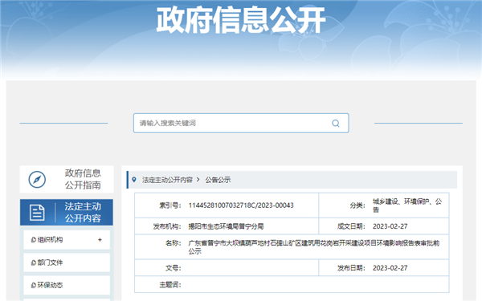Go to 法定主动公开内容 breadcrumb link

(x=167, y=180)
